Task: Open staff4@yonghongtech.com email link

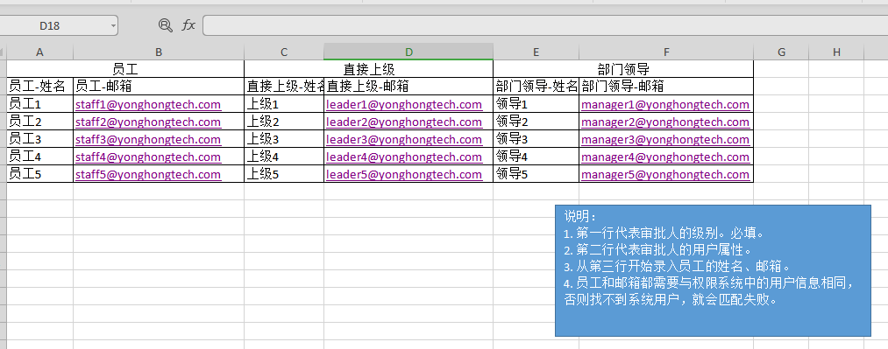Action: (148, 157)
